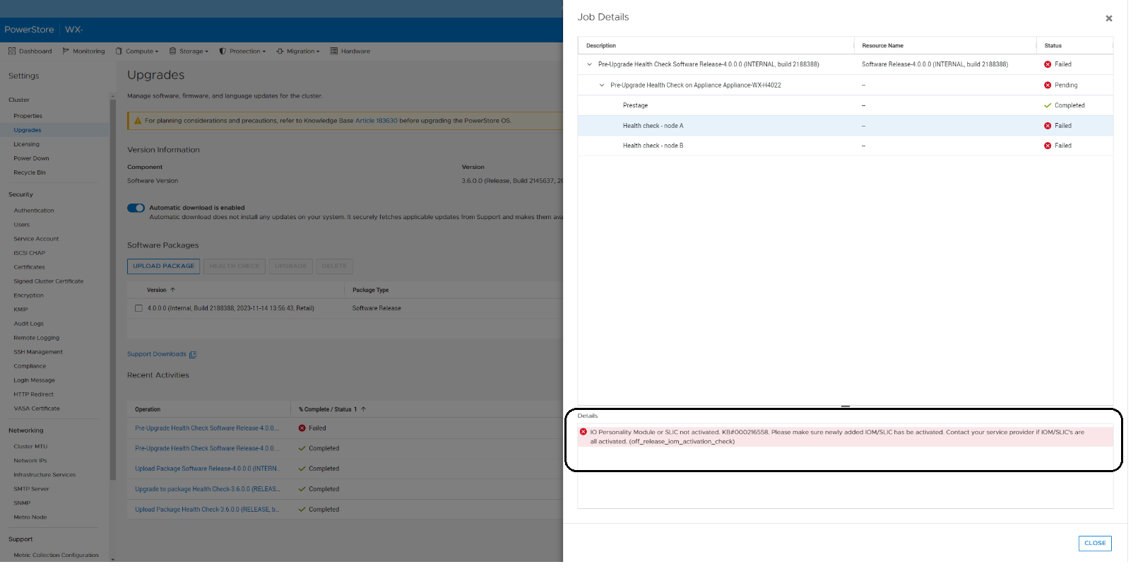Click the external link icon beside Support Downloads
This screenshot has height=569, width=1138.
(192, 354)
